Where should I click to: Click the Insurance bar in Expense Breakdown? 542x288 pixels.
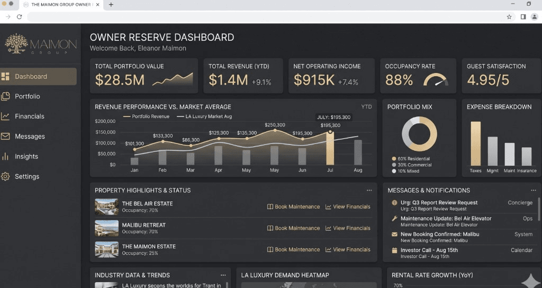[x=527, y=157]
